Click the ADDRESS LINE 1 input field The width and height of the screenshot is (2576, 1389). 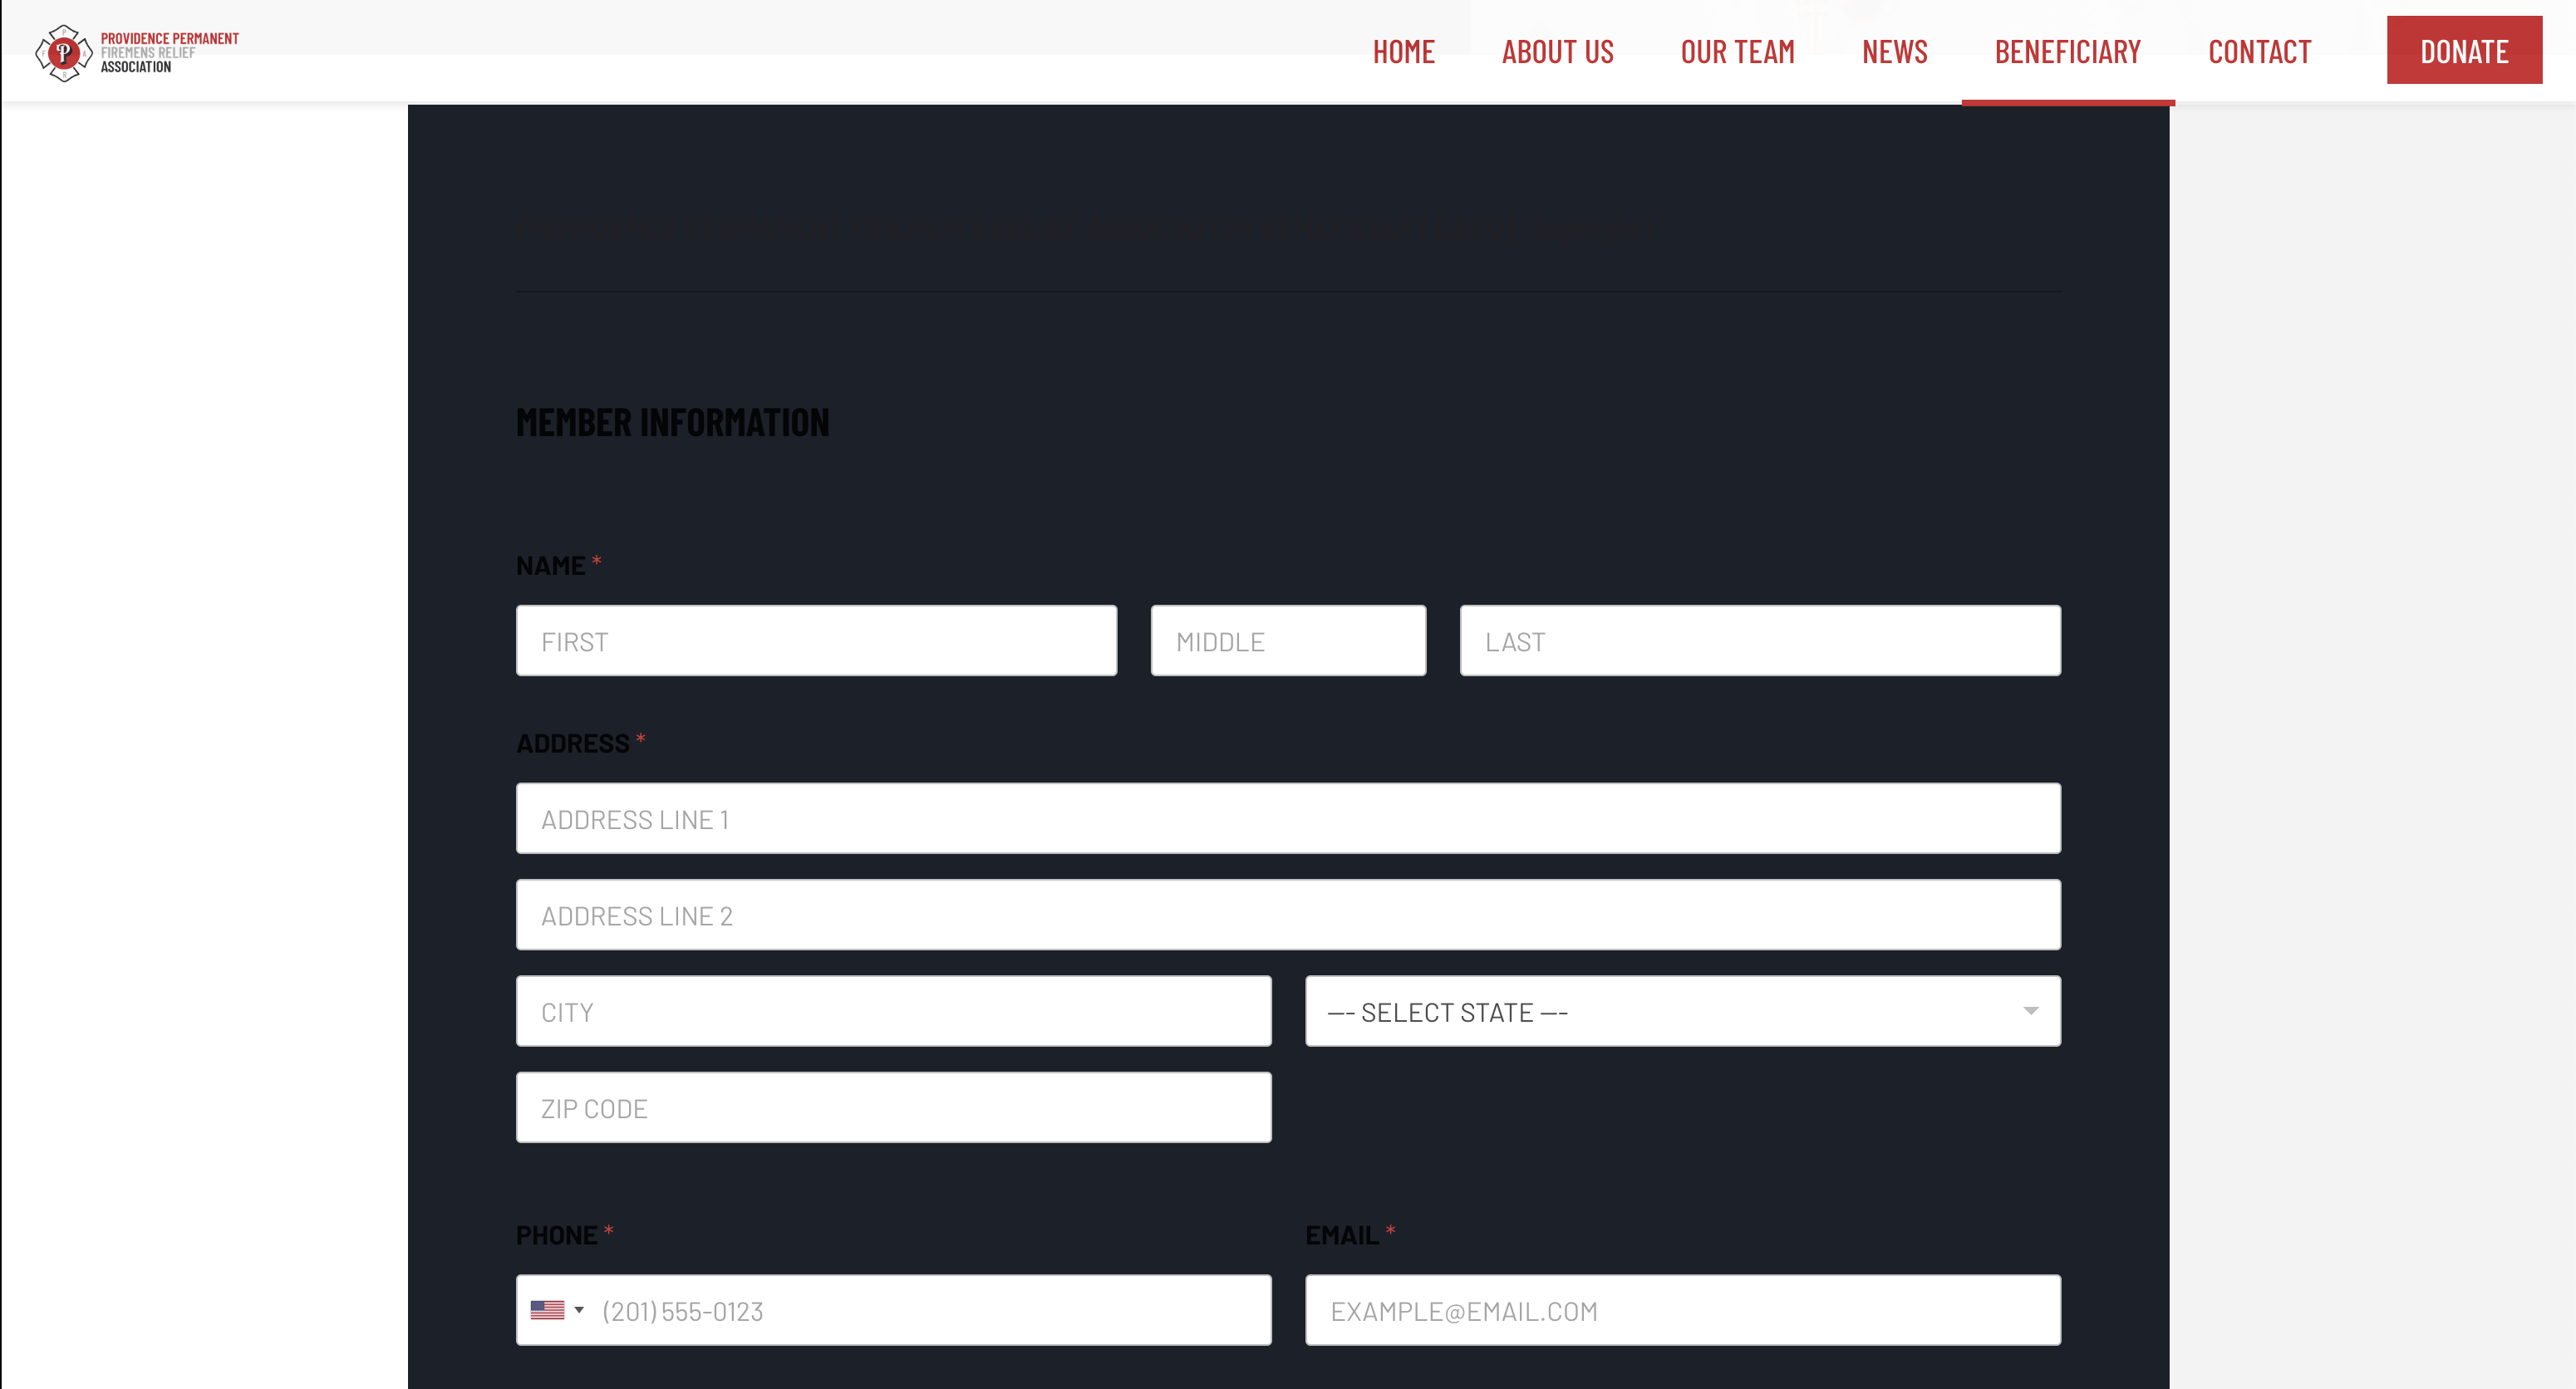(1288, 817)
